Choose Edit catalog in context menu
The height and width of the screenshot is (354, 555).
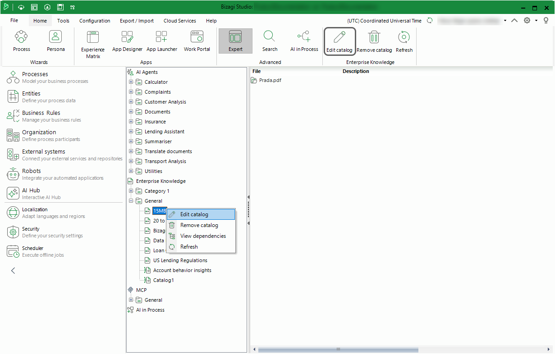pyautogui.click(x=201, y=214)
